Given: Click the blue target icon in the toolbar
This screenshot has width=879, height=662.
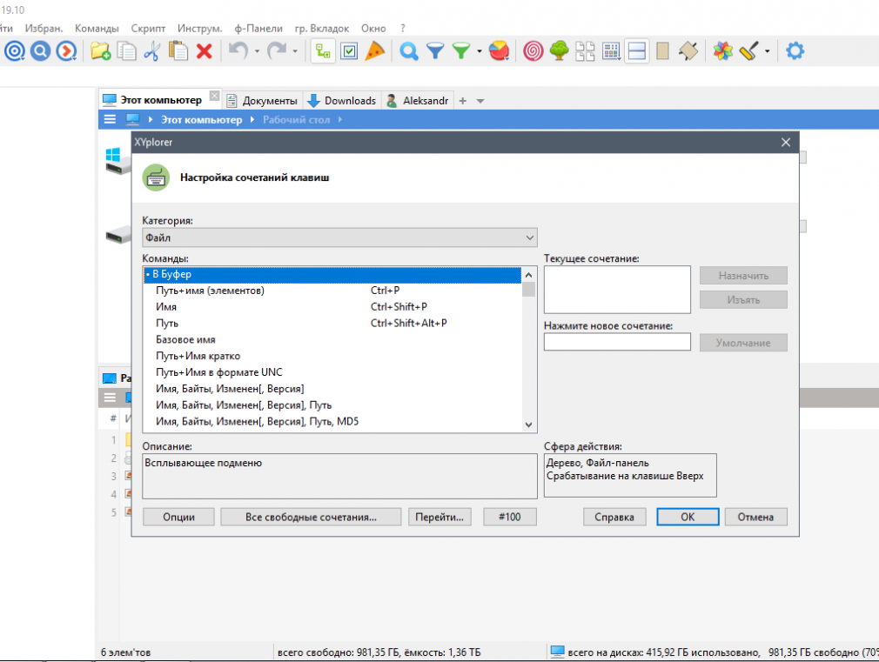Looking at the screenshot, I should 15,51.
